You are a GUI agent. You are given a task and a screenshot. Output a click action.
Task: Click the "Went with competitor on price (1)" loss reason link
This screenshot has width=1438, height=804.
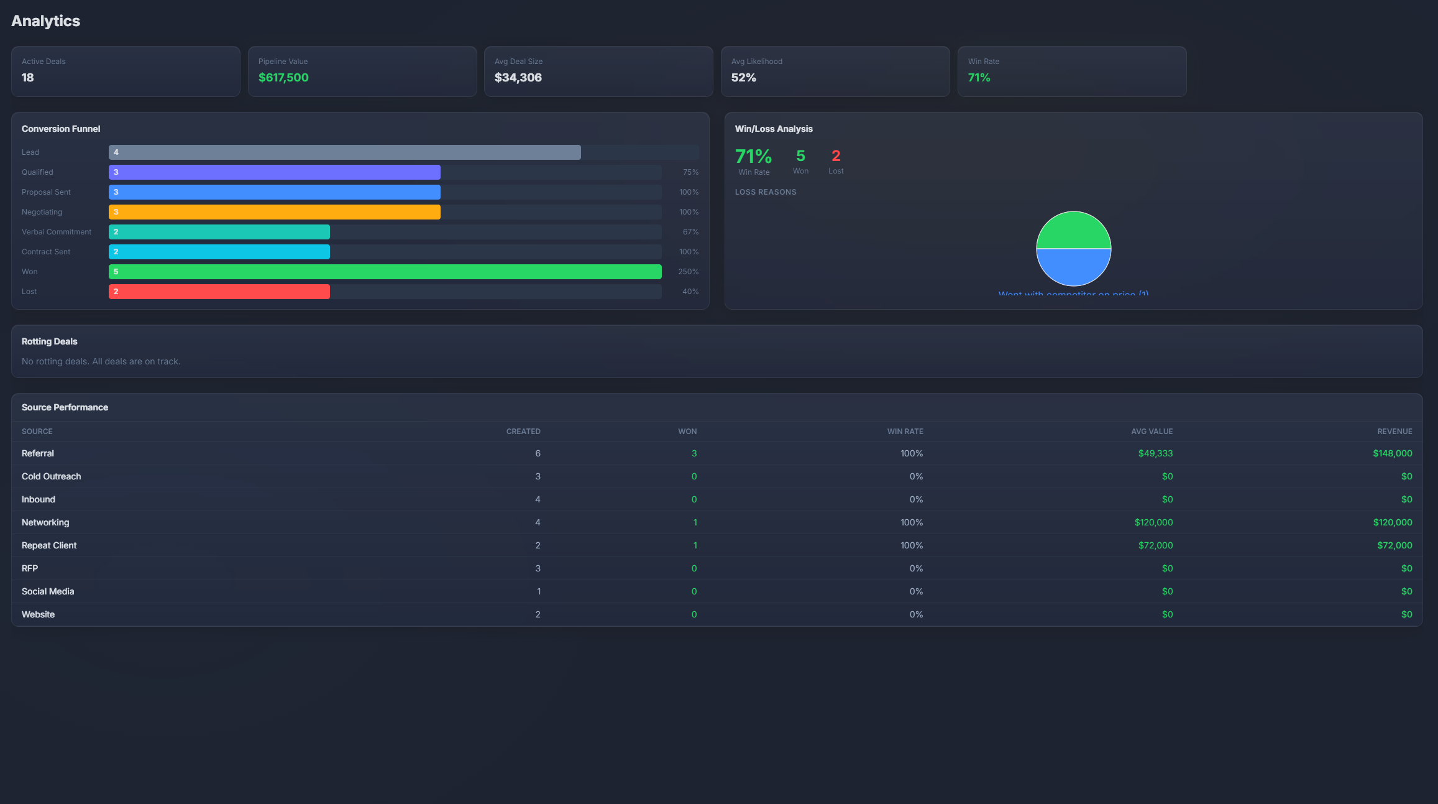[x=1073, y=293]
